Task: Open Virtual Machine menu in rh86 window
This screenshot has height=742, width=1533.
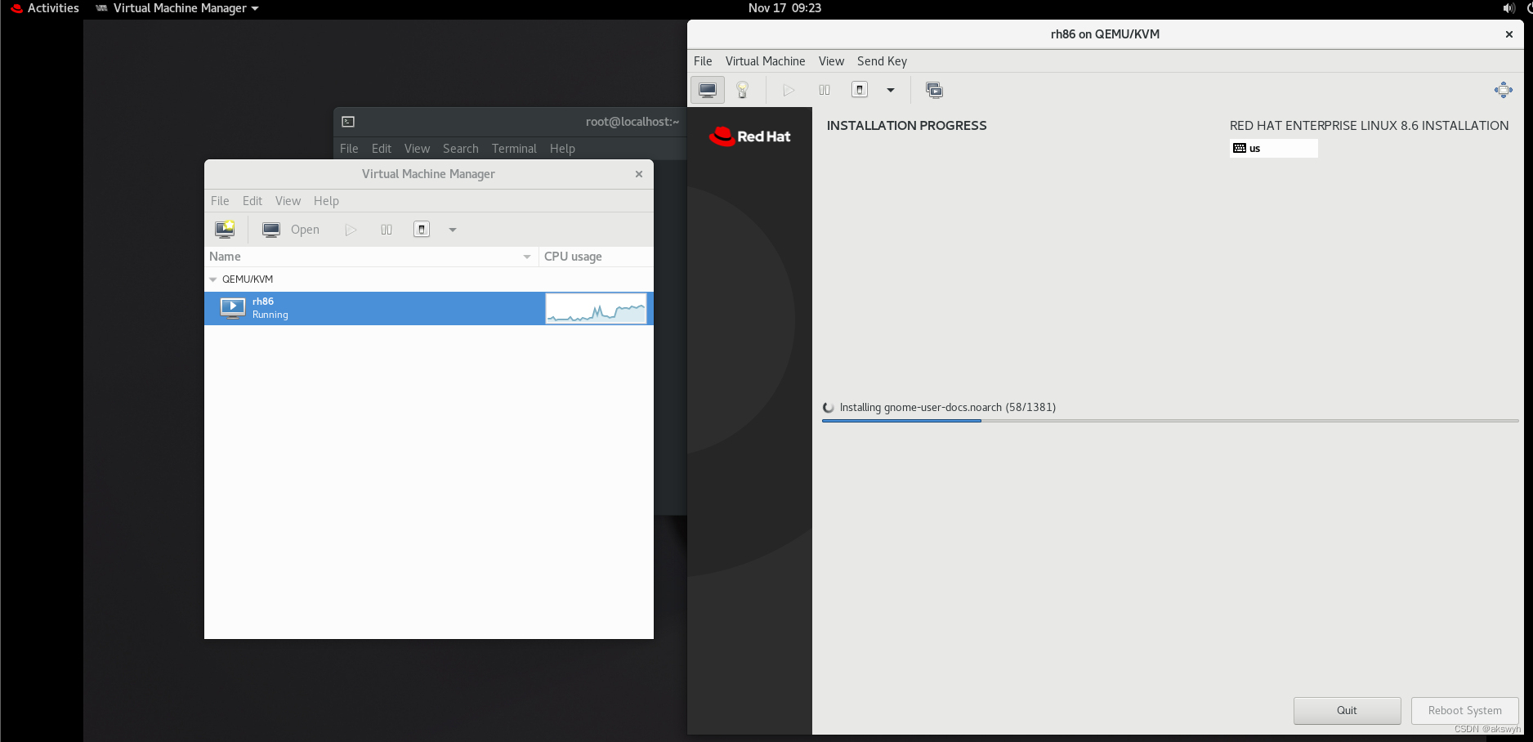Action: [x=765, y=61]
